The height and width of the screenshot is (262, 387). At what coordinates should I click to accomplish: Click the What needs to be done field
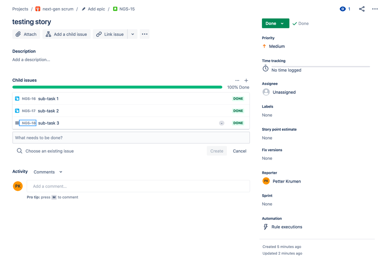[131, 137]
